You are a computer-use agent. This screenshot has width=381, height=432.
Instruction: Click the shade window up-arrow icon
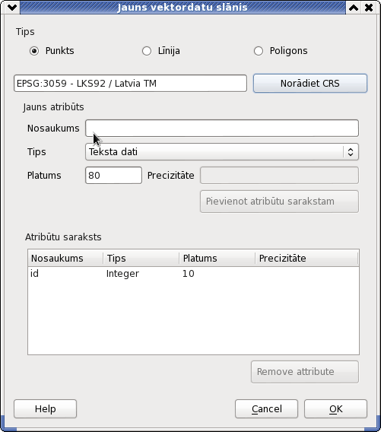click(x=354, y=8)
